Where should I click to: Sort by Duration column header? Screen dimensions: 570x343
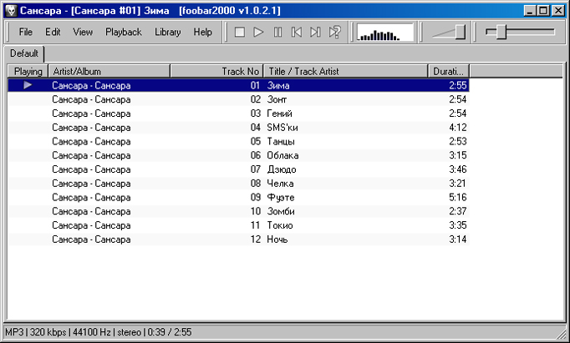(x=449, y=72)
